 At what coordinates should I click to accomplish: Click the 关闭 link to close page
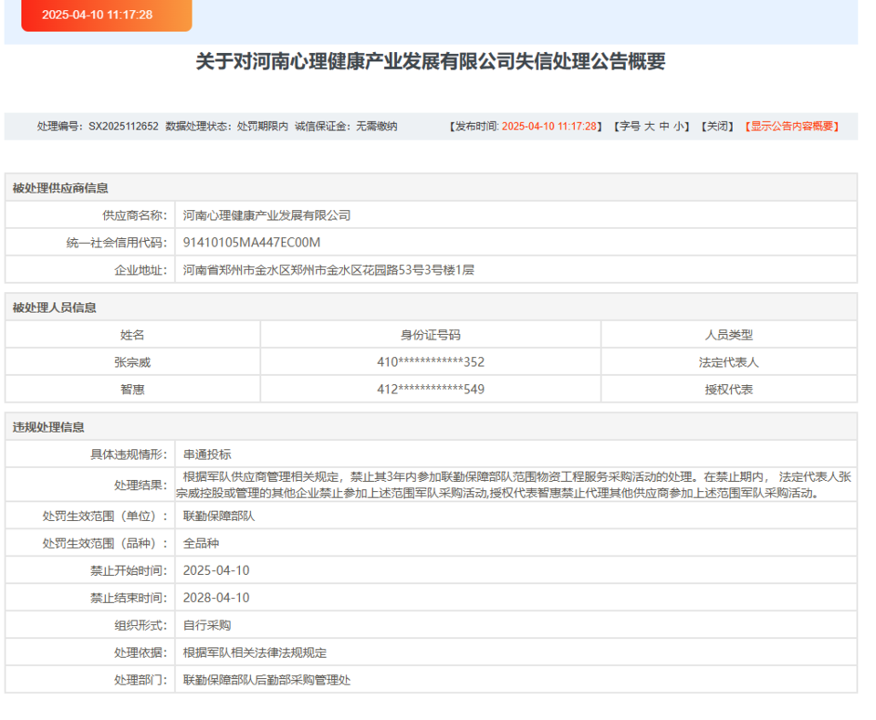(717, 127)
